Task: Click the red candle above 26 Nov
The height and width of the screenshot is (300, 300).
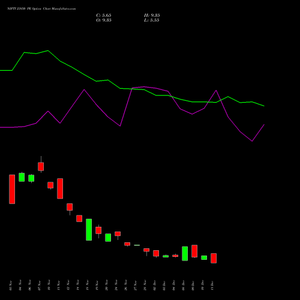Action: (127, 244)
